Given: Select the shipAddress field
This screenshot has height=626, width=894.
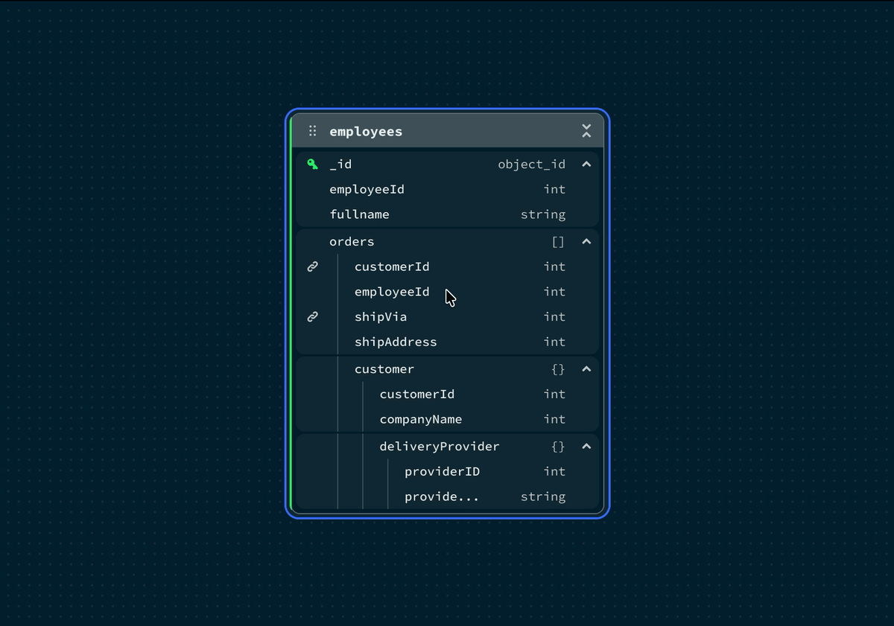Looking at the screenshot, I should (x=396, y=342).
